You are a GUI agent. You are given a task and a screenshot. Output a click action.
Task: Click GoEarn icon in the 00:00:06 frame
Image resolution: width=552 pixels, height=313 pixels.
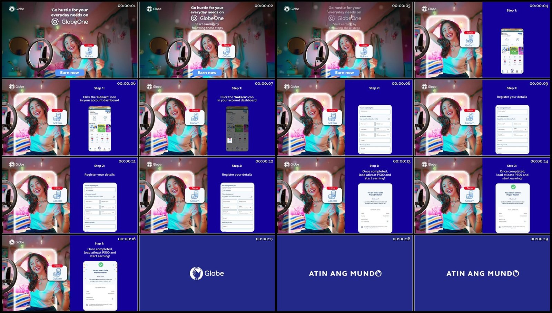[57, 117]
